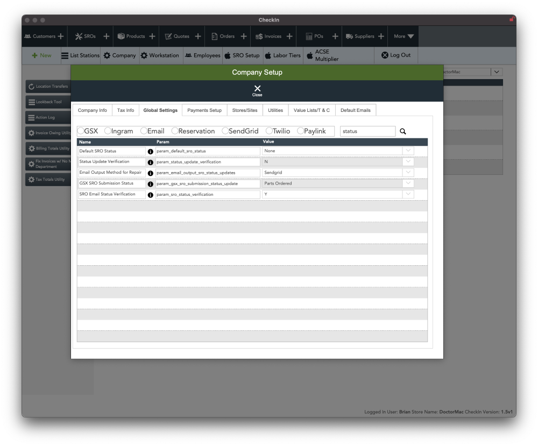Open the Invoice Owing Utility sidebar button
Screen dimensions: 538x446
(48, 133)
